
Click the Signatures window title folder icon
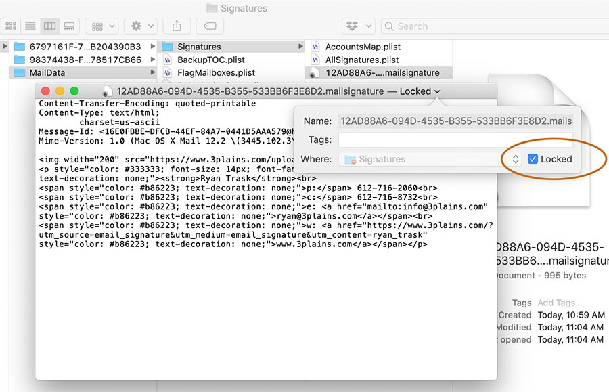point(212,8)
